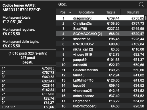Click tournament code M52D1118701F2FKP
Screen dimensions: 147x110
22,10
